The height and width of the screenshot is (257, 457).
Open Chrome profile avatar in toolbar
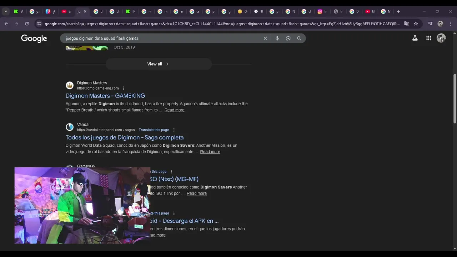click(x=440, y=24)
